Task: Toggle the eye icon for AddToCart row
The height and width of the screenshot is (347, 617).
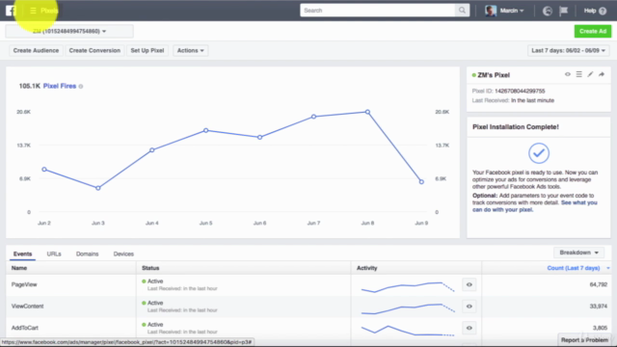Action: [469, 328]
